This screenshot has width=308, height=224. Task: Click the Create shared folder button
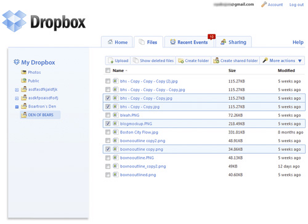(235, 60)
